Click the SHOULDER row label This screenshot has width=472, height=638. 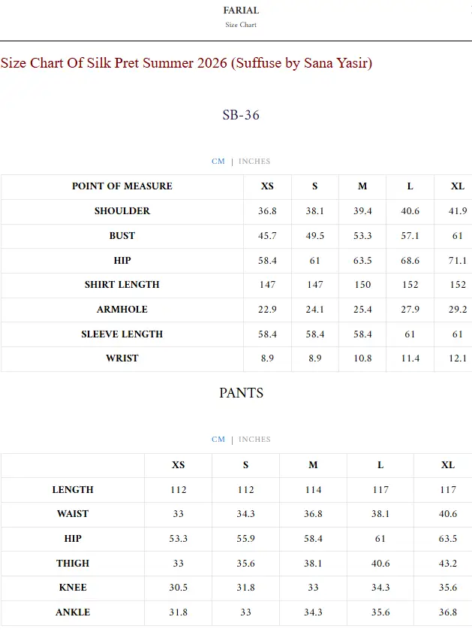(122, 211)
